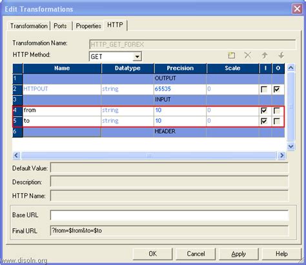The height and width of the screenshot is (265, 306).
Task: Click the string datatype in the from row
Action: 110,111
